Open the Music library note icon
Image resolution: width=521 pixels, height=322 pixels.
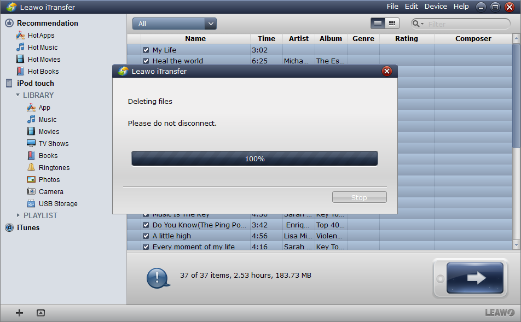click(31, 119)
